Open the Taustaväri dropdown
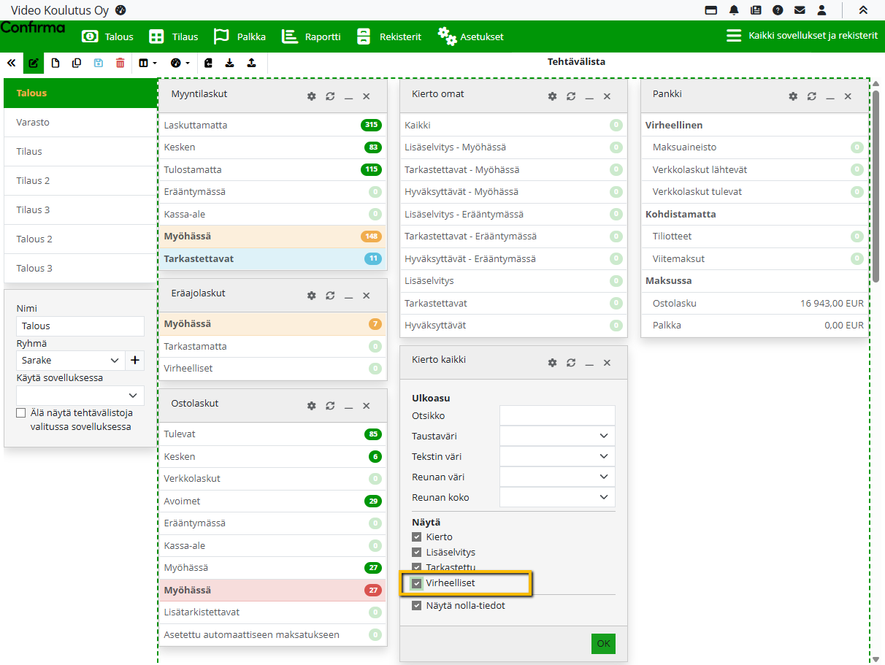Viewport: 885px width, 665px height. click(557, 436)
